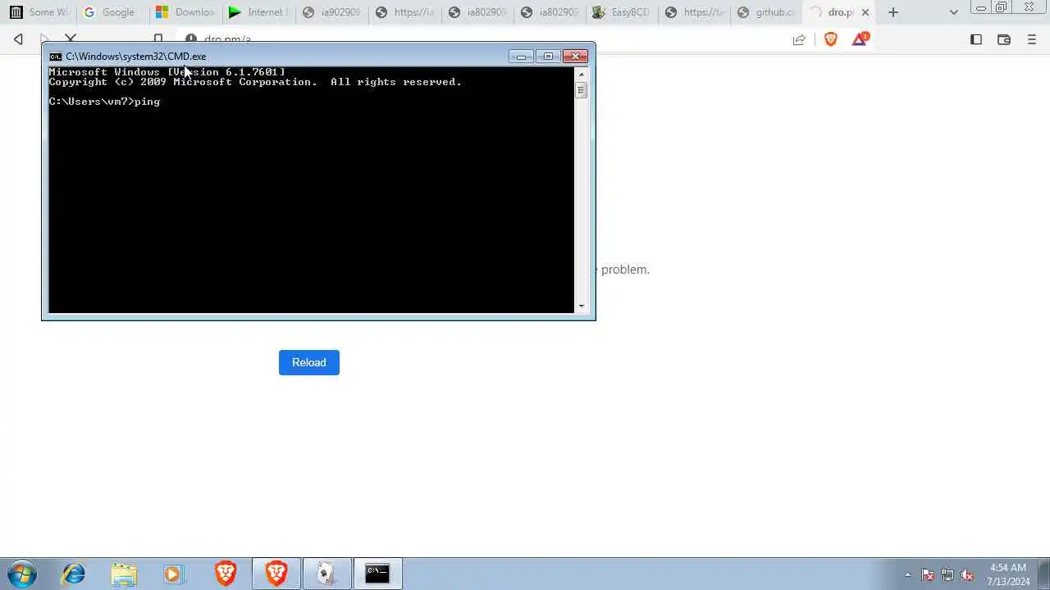Launch Internet Explorer from the taskbar
Screen dimensions: 1050x590
tap(73, 574)
